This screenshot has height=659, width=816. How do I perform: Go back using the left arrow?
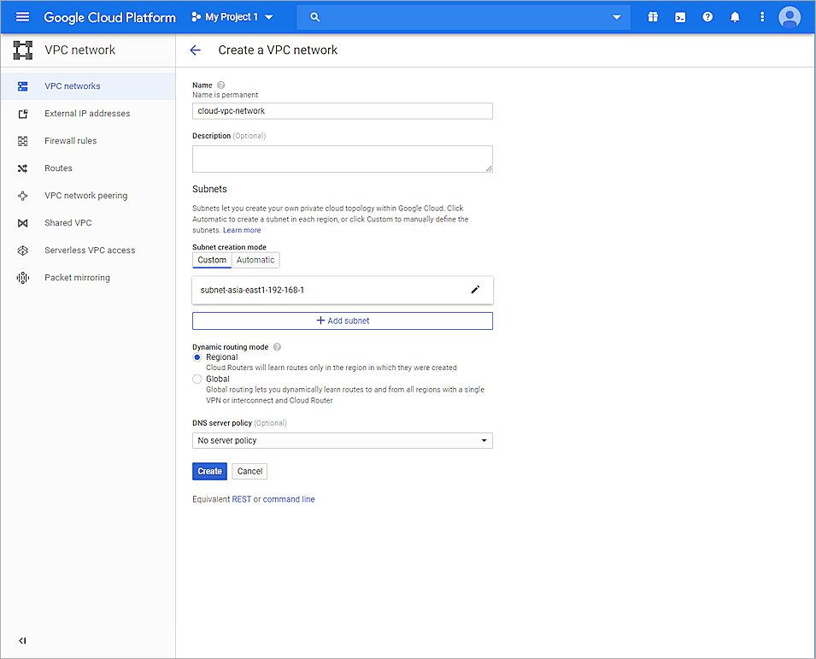tap(195, 50)
